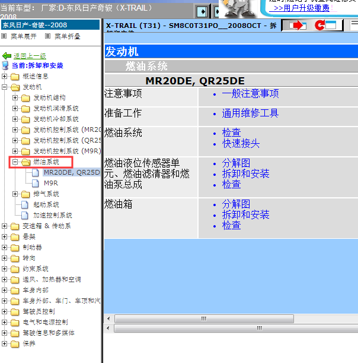Click the 发动机 blue section heading
Screen dimensions: 358x363
[231, 52]
